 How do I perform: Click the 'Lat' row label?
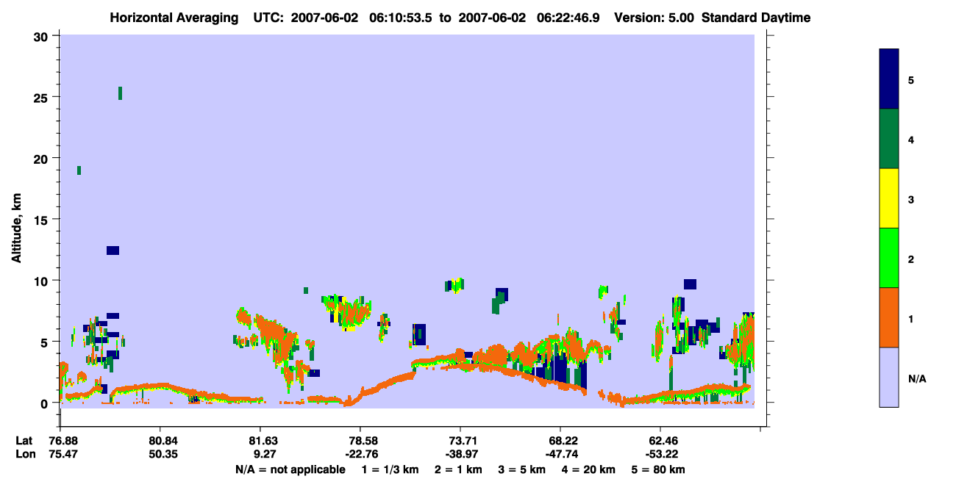[24, 441]
